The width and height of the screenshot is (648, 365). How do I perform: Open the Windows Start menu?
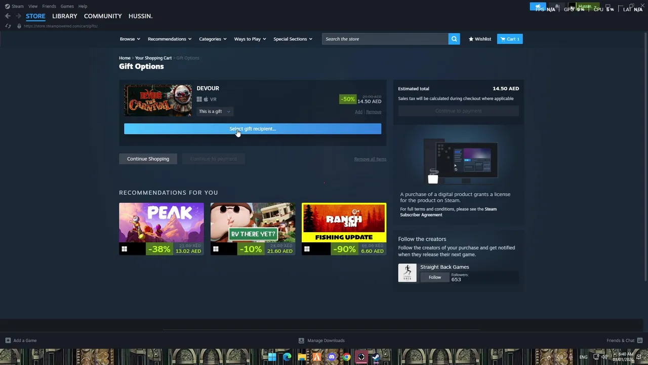tap(272, 357)
